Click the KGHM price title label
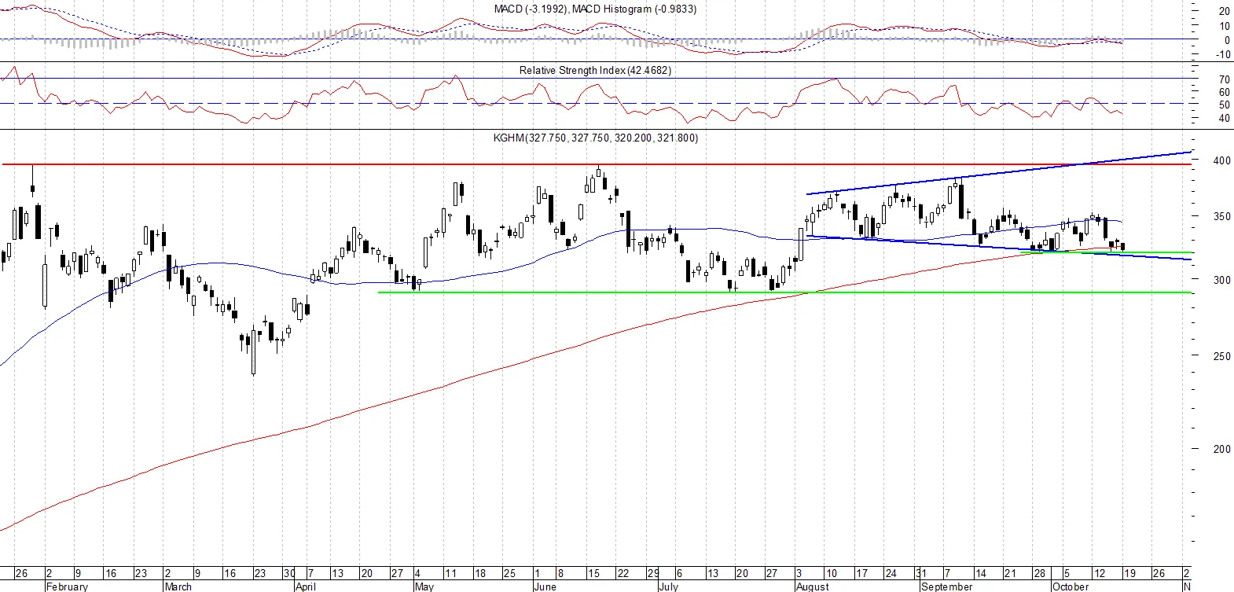Screen dimensions: 1234x592 click(x=595, y=138)
